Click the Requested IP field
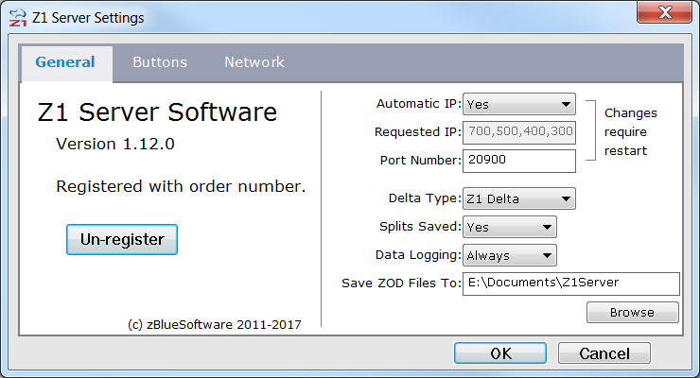 pyautogui.click(x=519, y=132)
